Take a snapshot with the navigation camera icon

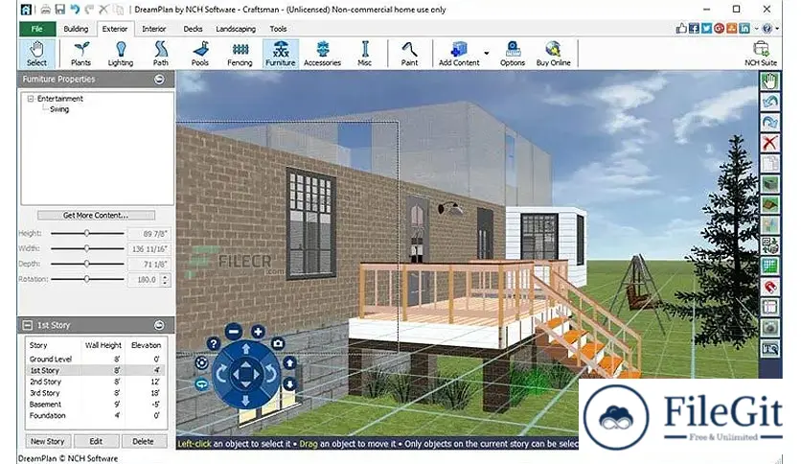[278, 343]
